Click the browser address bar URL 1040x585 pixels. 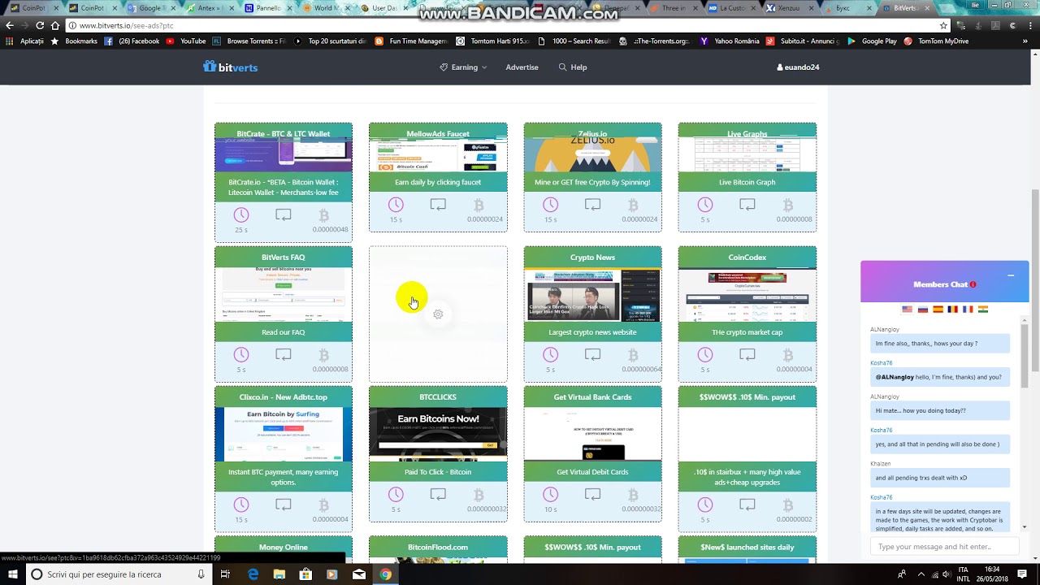point(126,26)
